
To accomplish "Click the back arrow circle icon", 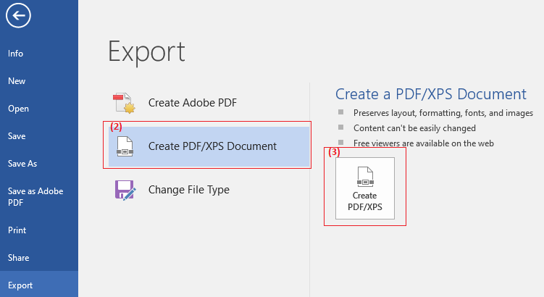I will pyautogui.click(x=18, y=15).
